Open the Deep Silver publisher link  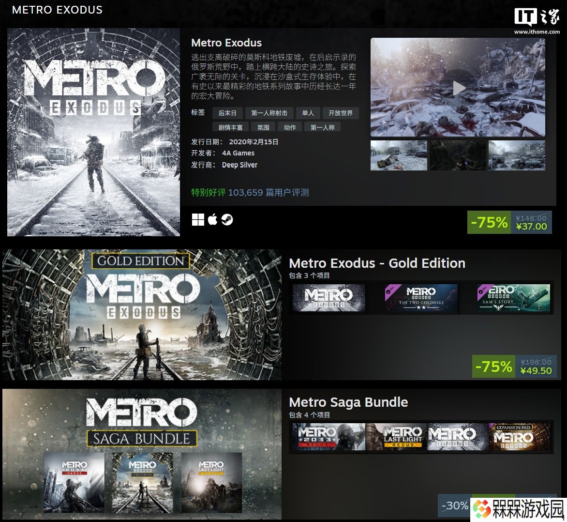coord(239,165)
